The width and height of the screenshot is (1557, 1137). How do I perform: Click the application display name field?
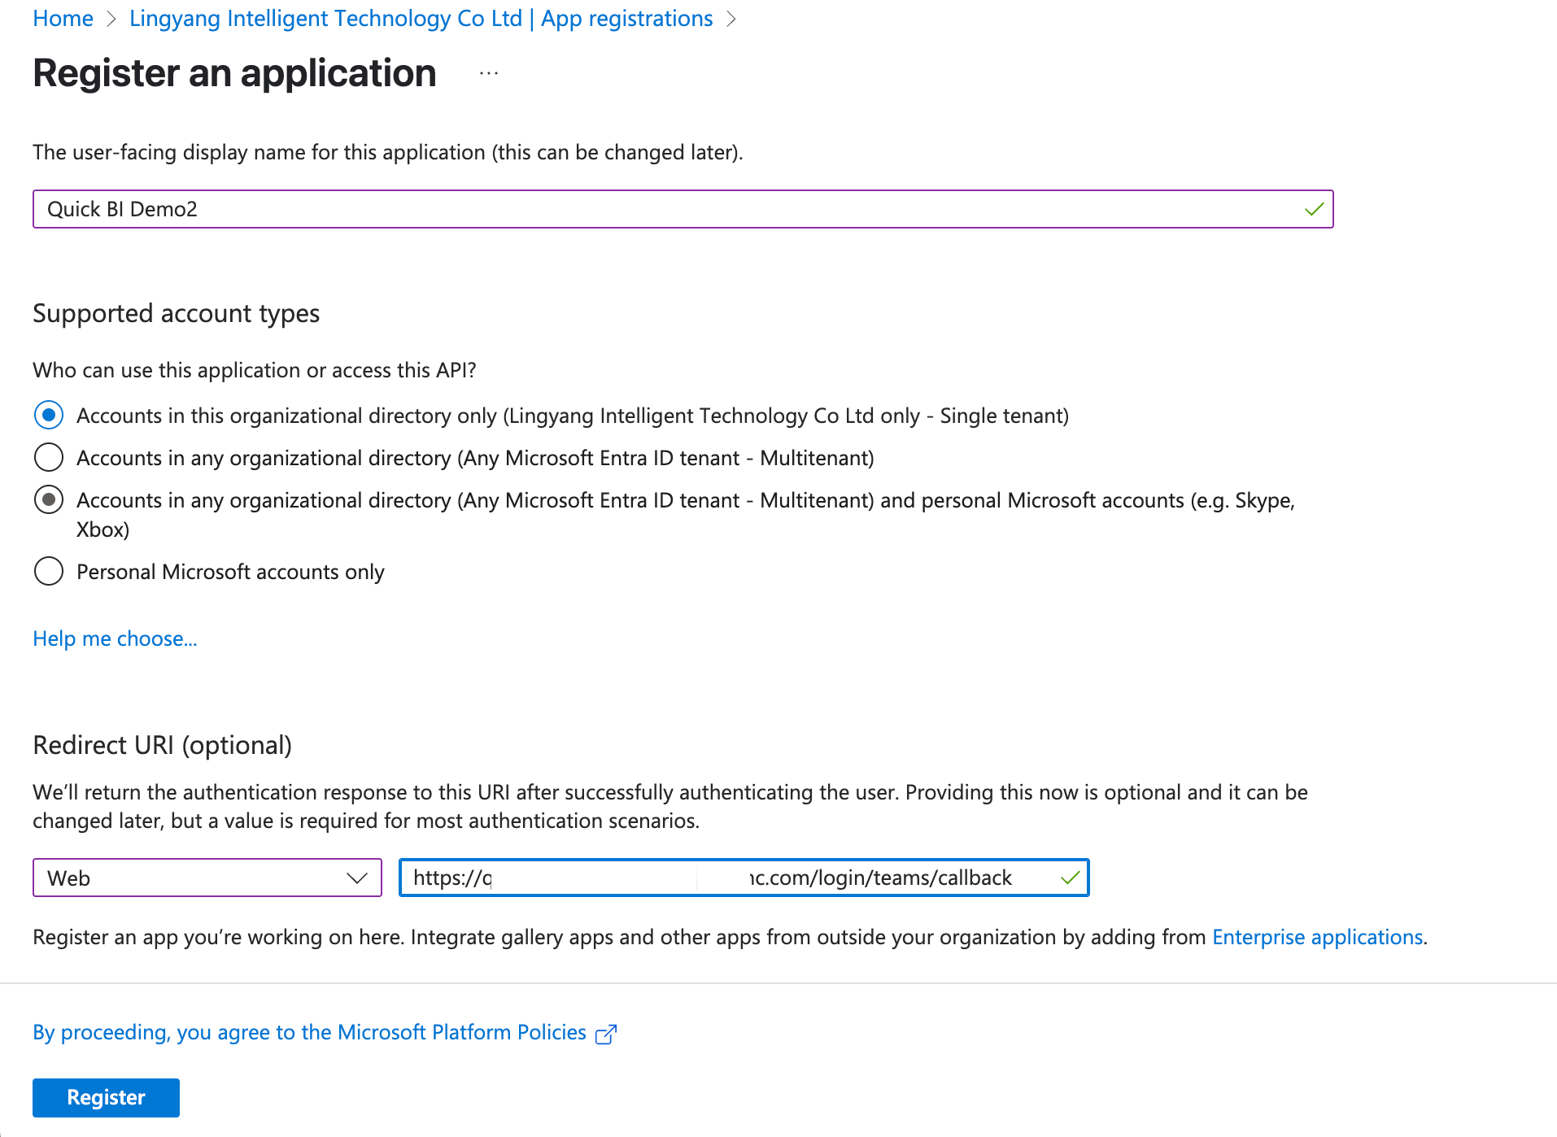click(683, 209)
